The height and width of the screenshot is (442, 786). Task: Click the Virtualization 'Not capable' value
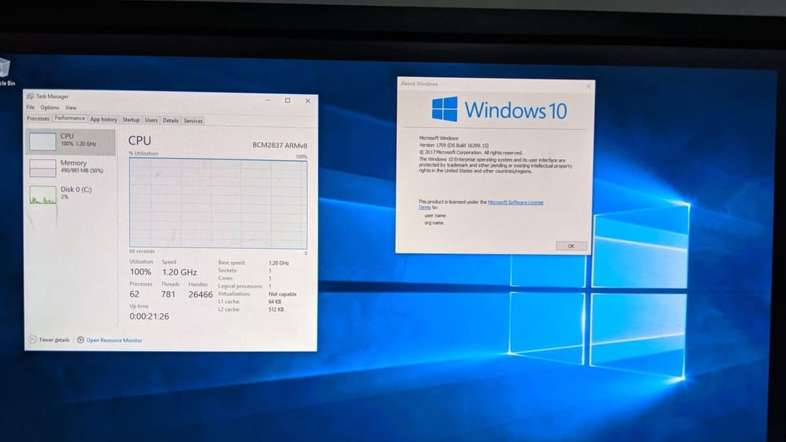(282, 294)
